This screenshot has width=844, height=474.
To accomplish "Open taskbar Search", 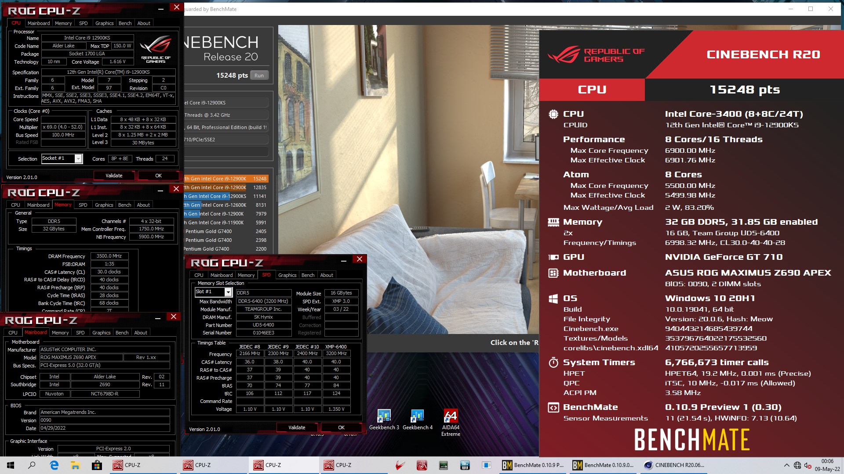I will point(32,465).
